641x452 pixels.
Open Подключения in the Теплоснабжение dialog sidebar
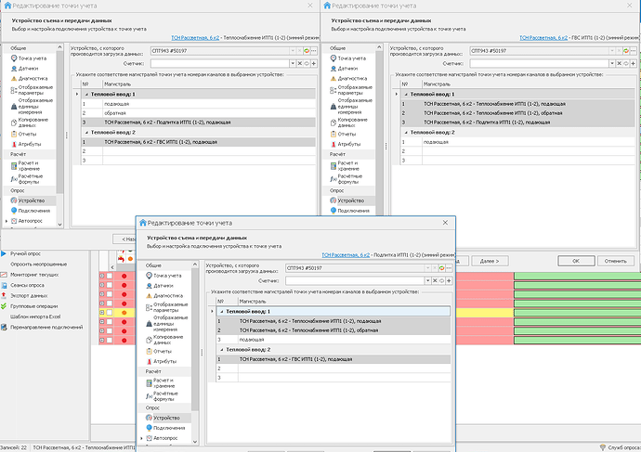point(34,211)
